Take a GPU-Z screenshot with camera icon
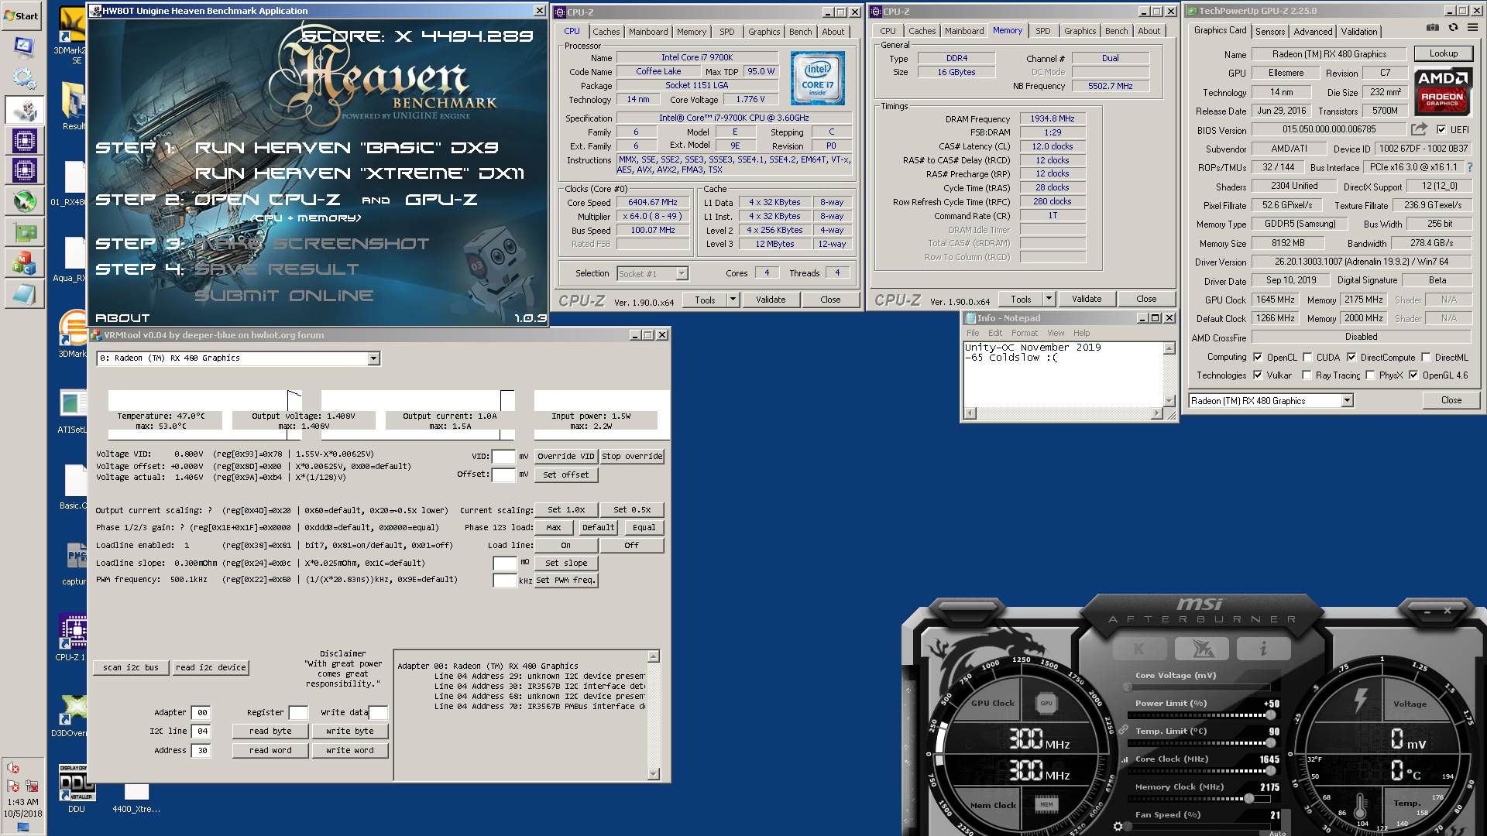Screen dimensions: 1487x836 (x=1433, y=27)
